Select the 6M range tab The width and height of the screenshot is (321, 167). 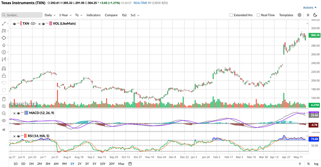click(x=56, y=164)
